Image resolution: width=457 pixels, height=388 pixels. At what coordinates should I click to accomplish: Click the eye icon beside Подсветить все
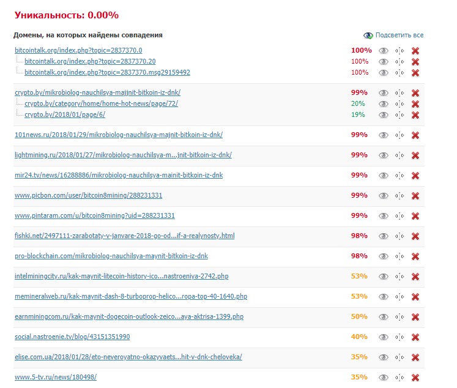point(368,35)
